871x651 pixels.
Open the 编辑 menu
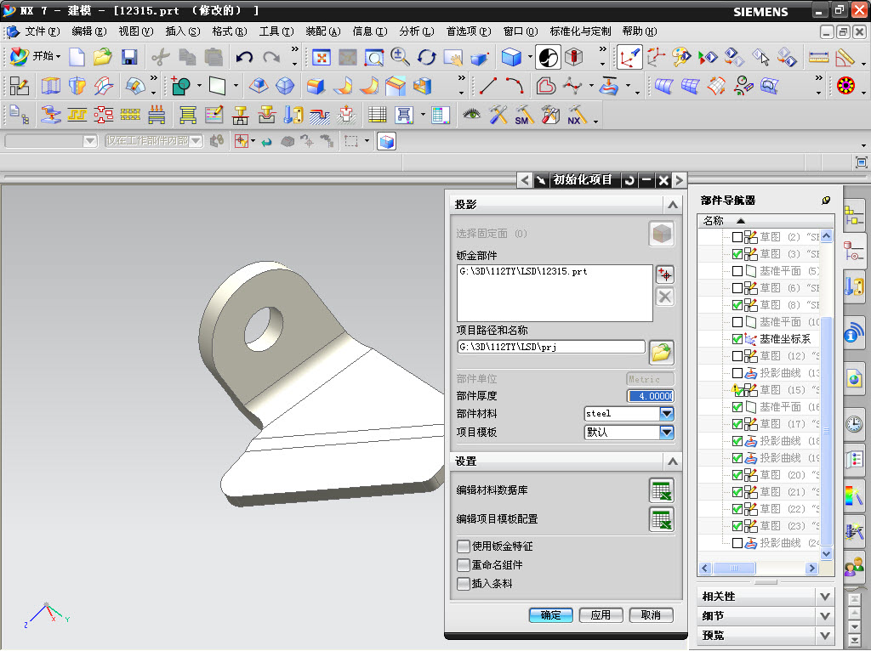[88, 31]
